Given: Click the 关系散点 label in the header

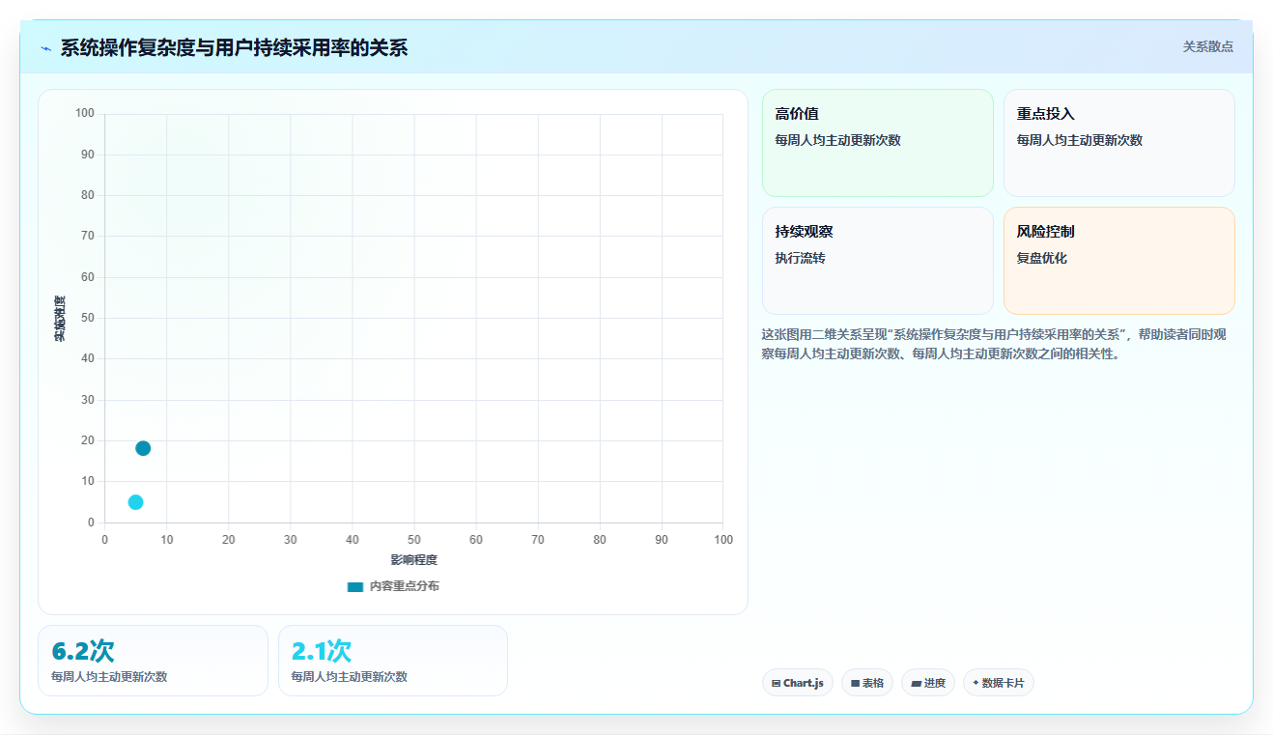Looking at the screenshot, I should pos(1208,46).
